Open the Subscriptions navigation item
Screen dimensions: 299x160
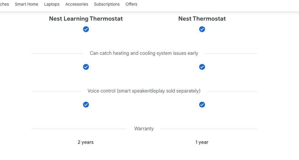tap(107, 4)
